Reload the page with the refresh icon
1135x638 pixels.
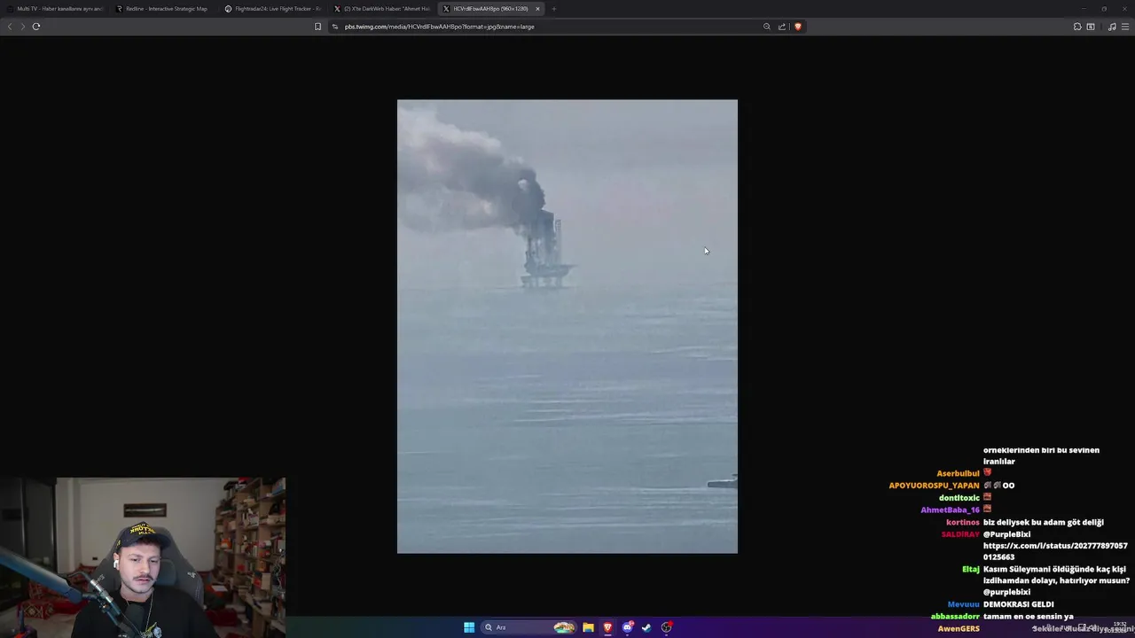click(36, 27)
